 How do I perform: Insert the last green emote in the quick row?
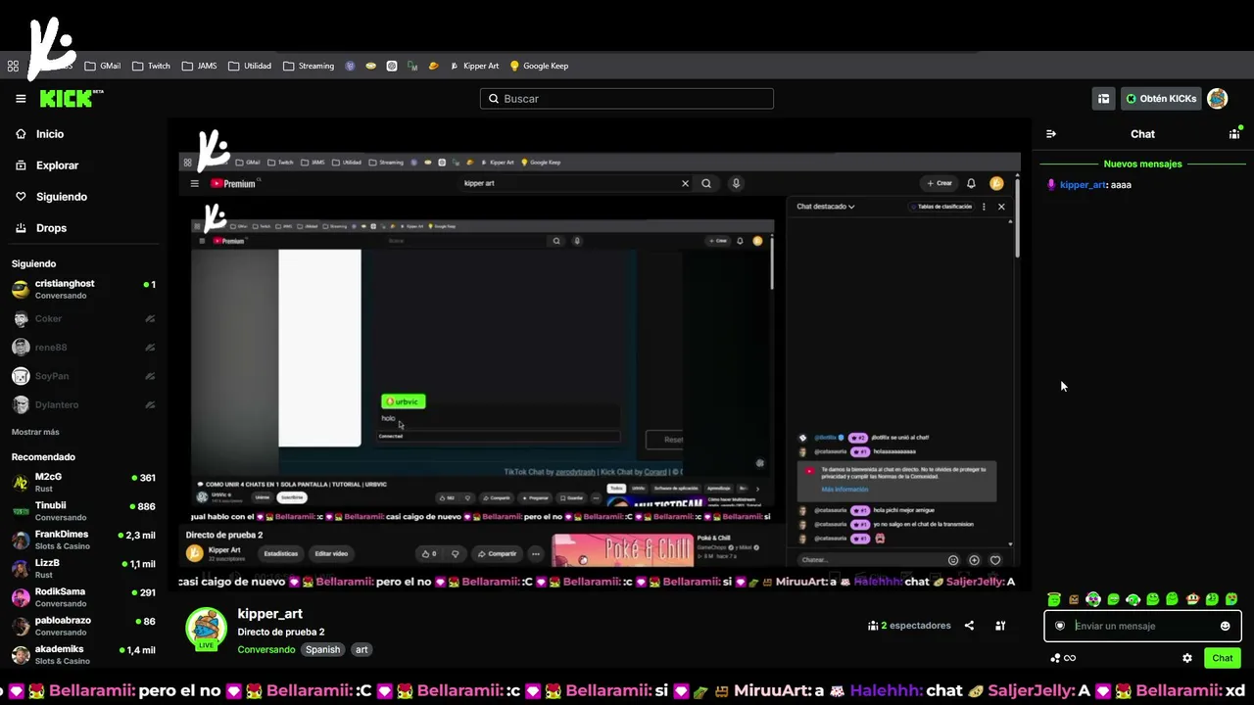[1231, 599]
